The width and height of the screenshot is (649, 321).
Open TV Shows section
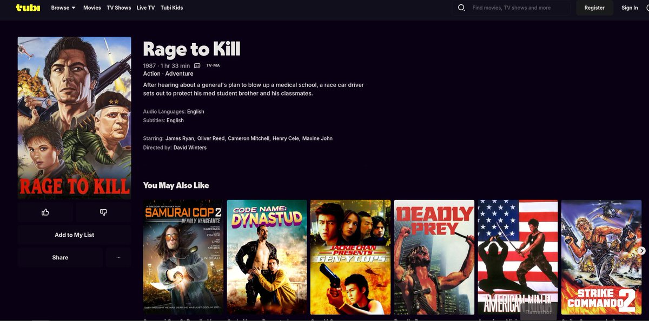[x=119, y=8]
